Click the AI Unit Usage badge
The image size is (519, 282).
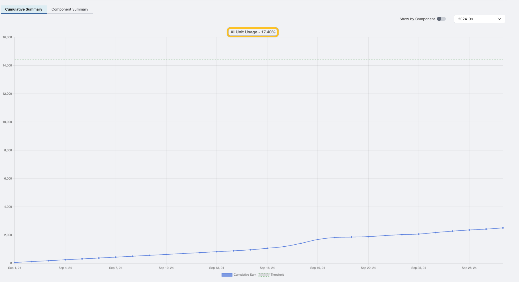pyautogui.click(x=252, y=32)
